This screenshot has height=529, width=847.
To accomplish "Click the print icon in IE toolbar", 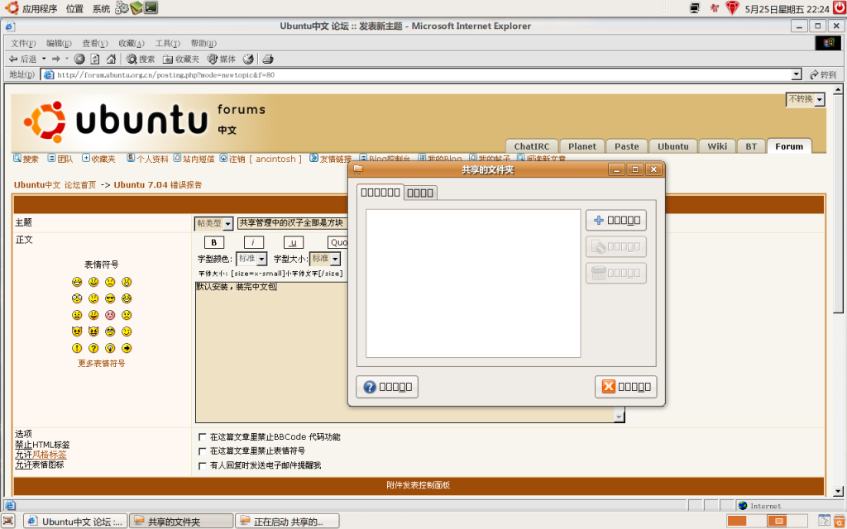I will [x=268, y=59].
